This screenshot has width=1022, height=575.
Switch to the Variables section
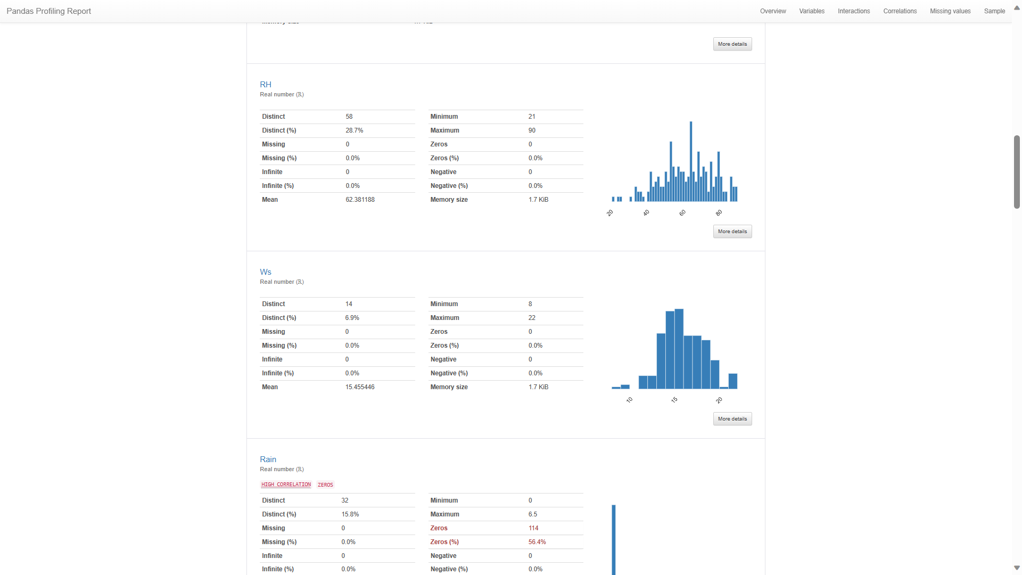[811, 11]
